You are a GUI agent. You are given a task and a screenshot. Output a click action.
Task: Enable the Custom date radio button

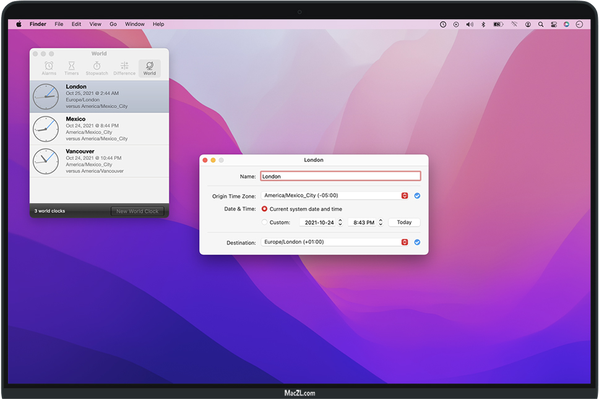coord(265,223)
